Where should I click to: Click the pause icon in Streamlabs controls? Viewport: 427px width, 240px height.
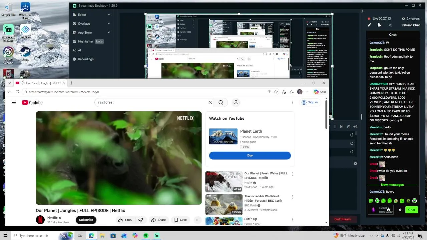point(335,127)
